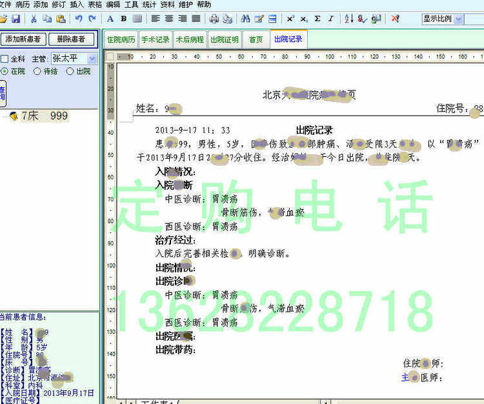Screen dimensions: 484x404
Task: Click the paragraph box icon next to B
Action: pos(137,19)
